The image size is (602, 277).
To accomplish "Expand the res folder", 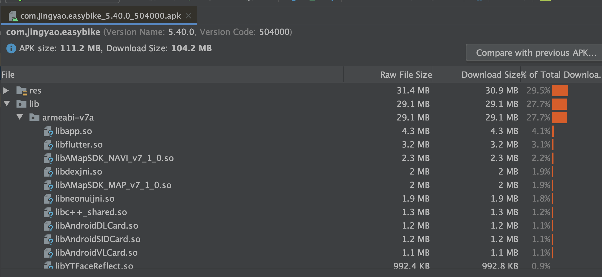I will pyautogui.click(x=6, y=90).
